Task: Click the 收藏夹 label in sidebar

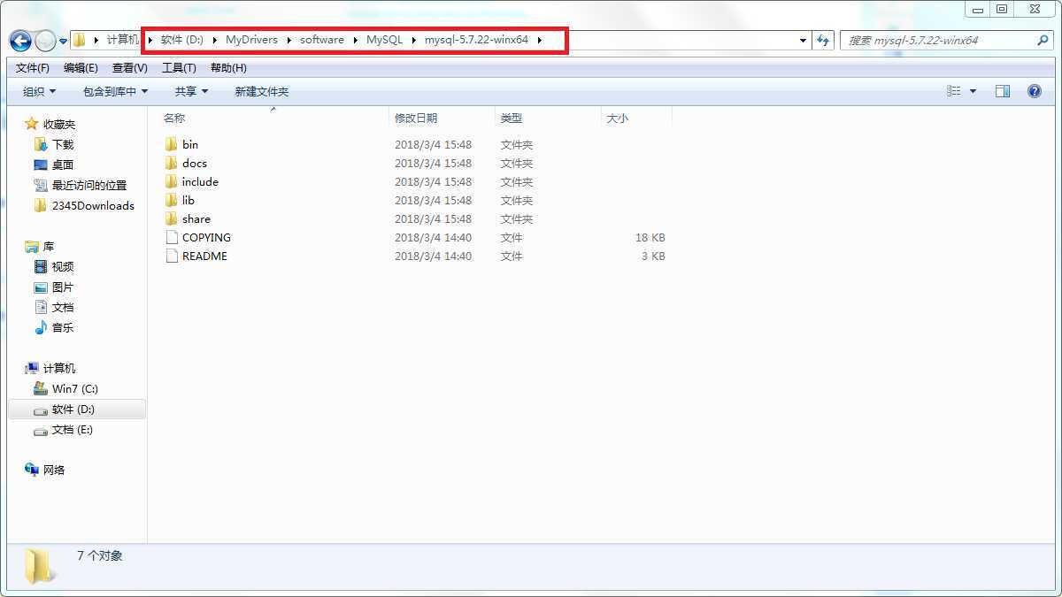Action: (x=59, y=124)
